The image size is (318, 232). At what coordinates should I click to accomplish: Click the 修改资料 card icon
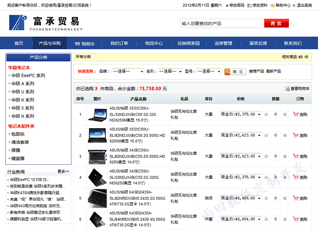click(249, 6)
